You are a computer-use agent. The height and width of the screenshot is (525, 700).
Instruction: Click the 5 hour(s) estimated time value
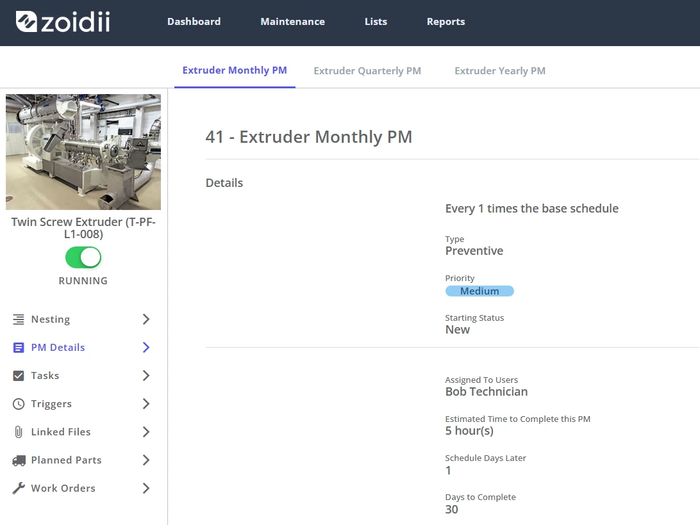pos(469,431)
